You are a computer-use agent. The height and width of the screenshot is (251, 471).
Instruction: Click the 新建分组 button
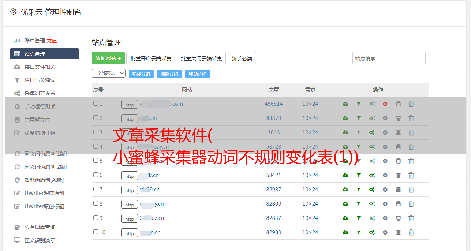[141, 74]
